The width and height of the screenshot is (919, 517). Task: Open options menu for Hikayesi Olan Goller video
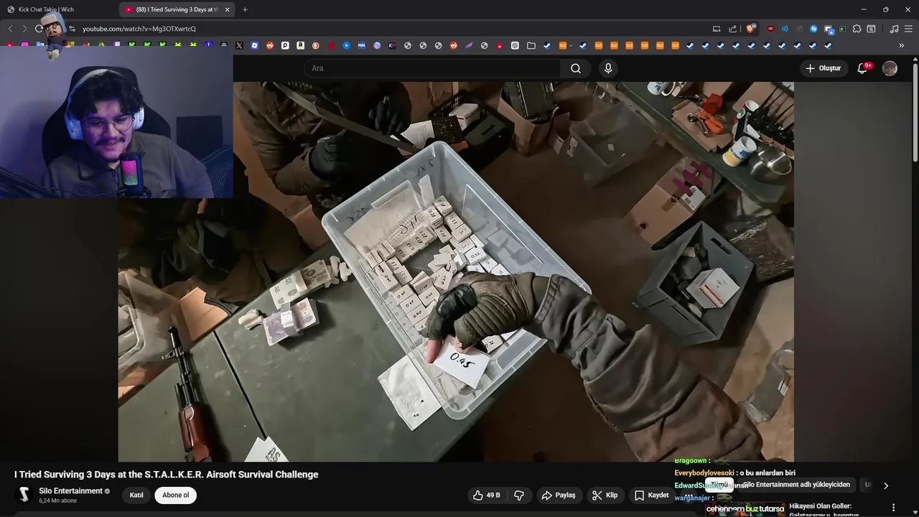click(x=894, y=508)
